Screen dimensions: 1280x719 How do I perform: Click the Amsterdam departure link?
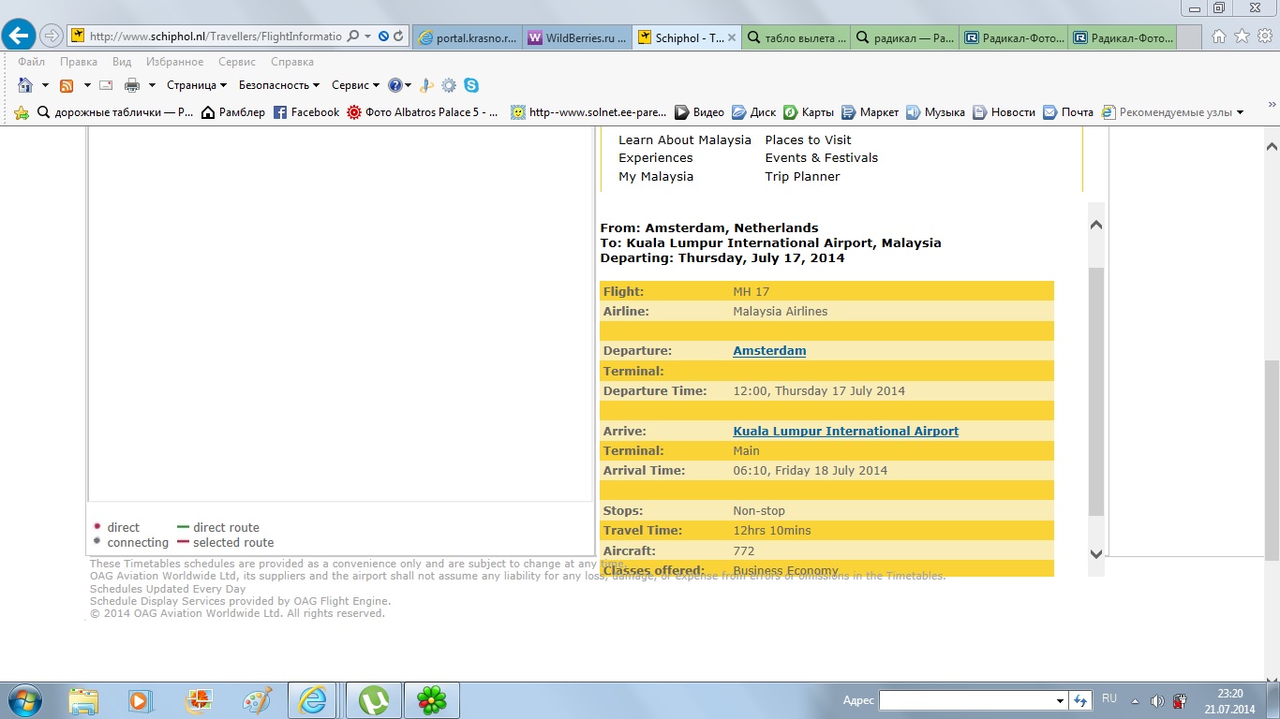click(769, 351)
